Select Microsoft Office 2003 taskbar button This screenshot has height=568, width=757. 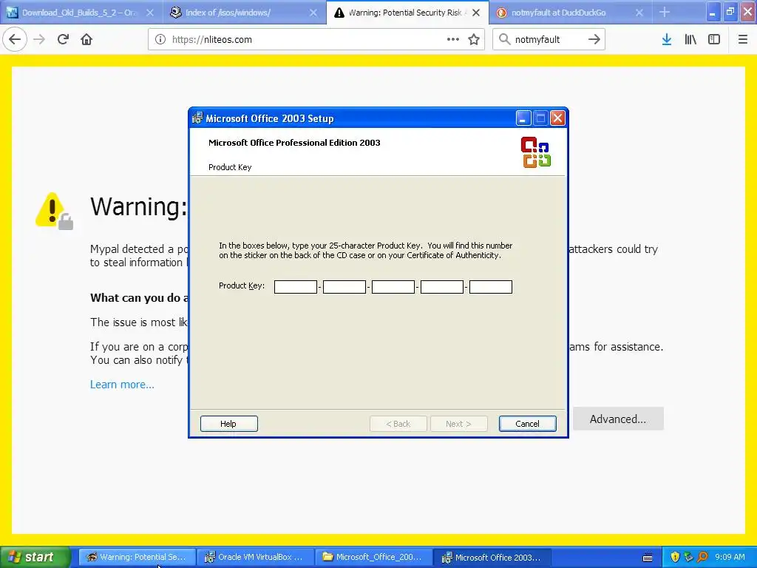pyautogui.click(x=492, y=557)
